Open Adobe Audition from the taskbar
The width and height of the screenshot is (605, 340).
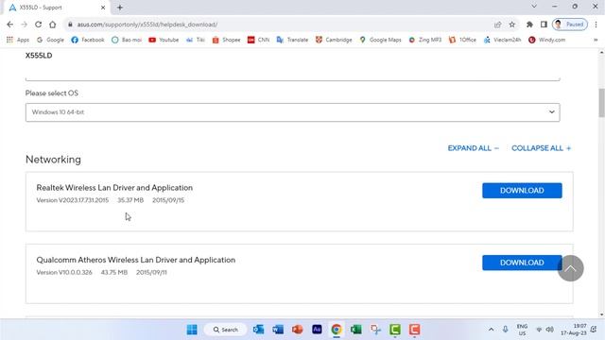317,330
